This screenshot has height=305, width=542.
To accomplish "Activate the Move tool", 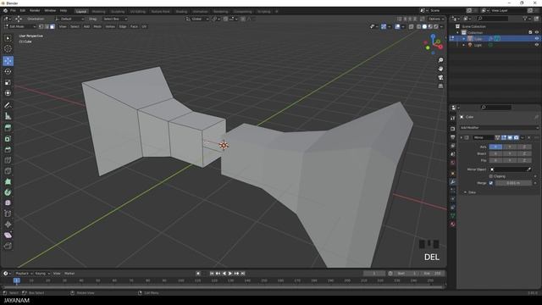I will point(8,61).
